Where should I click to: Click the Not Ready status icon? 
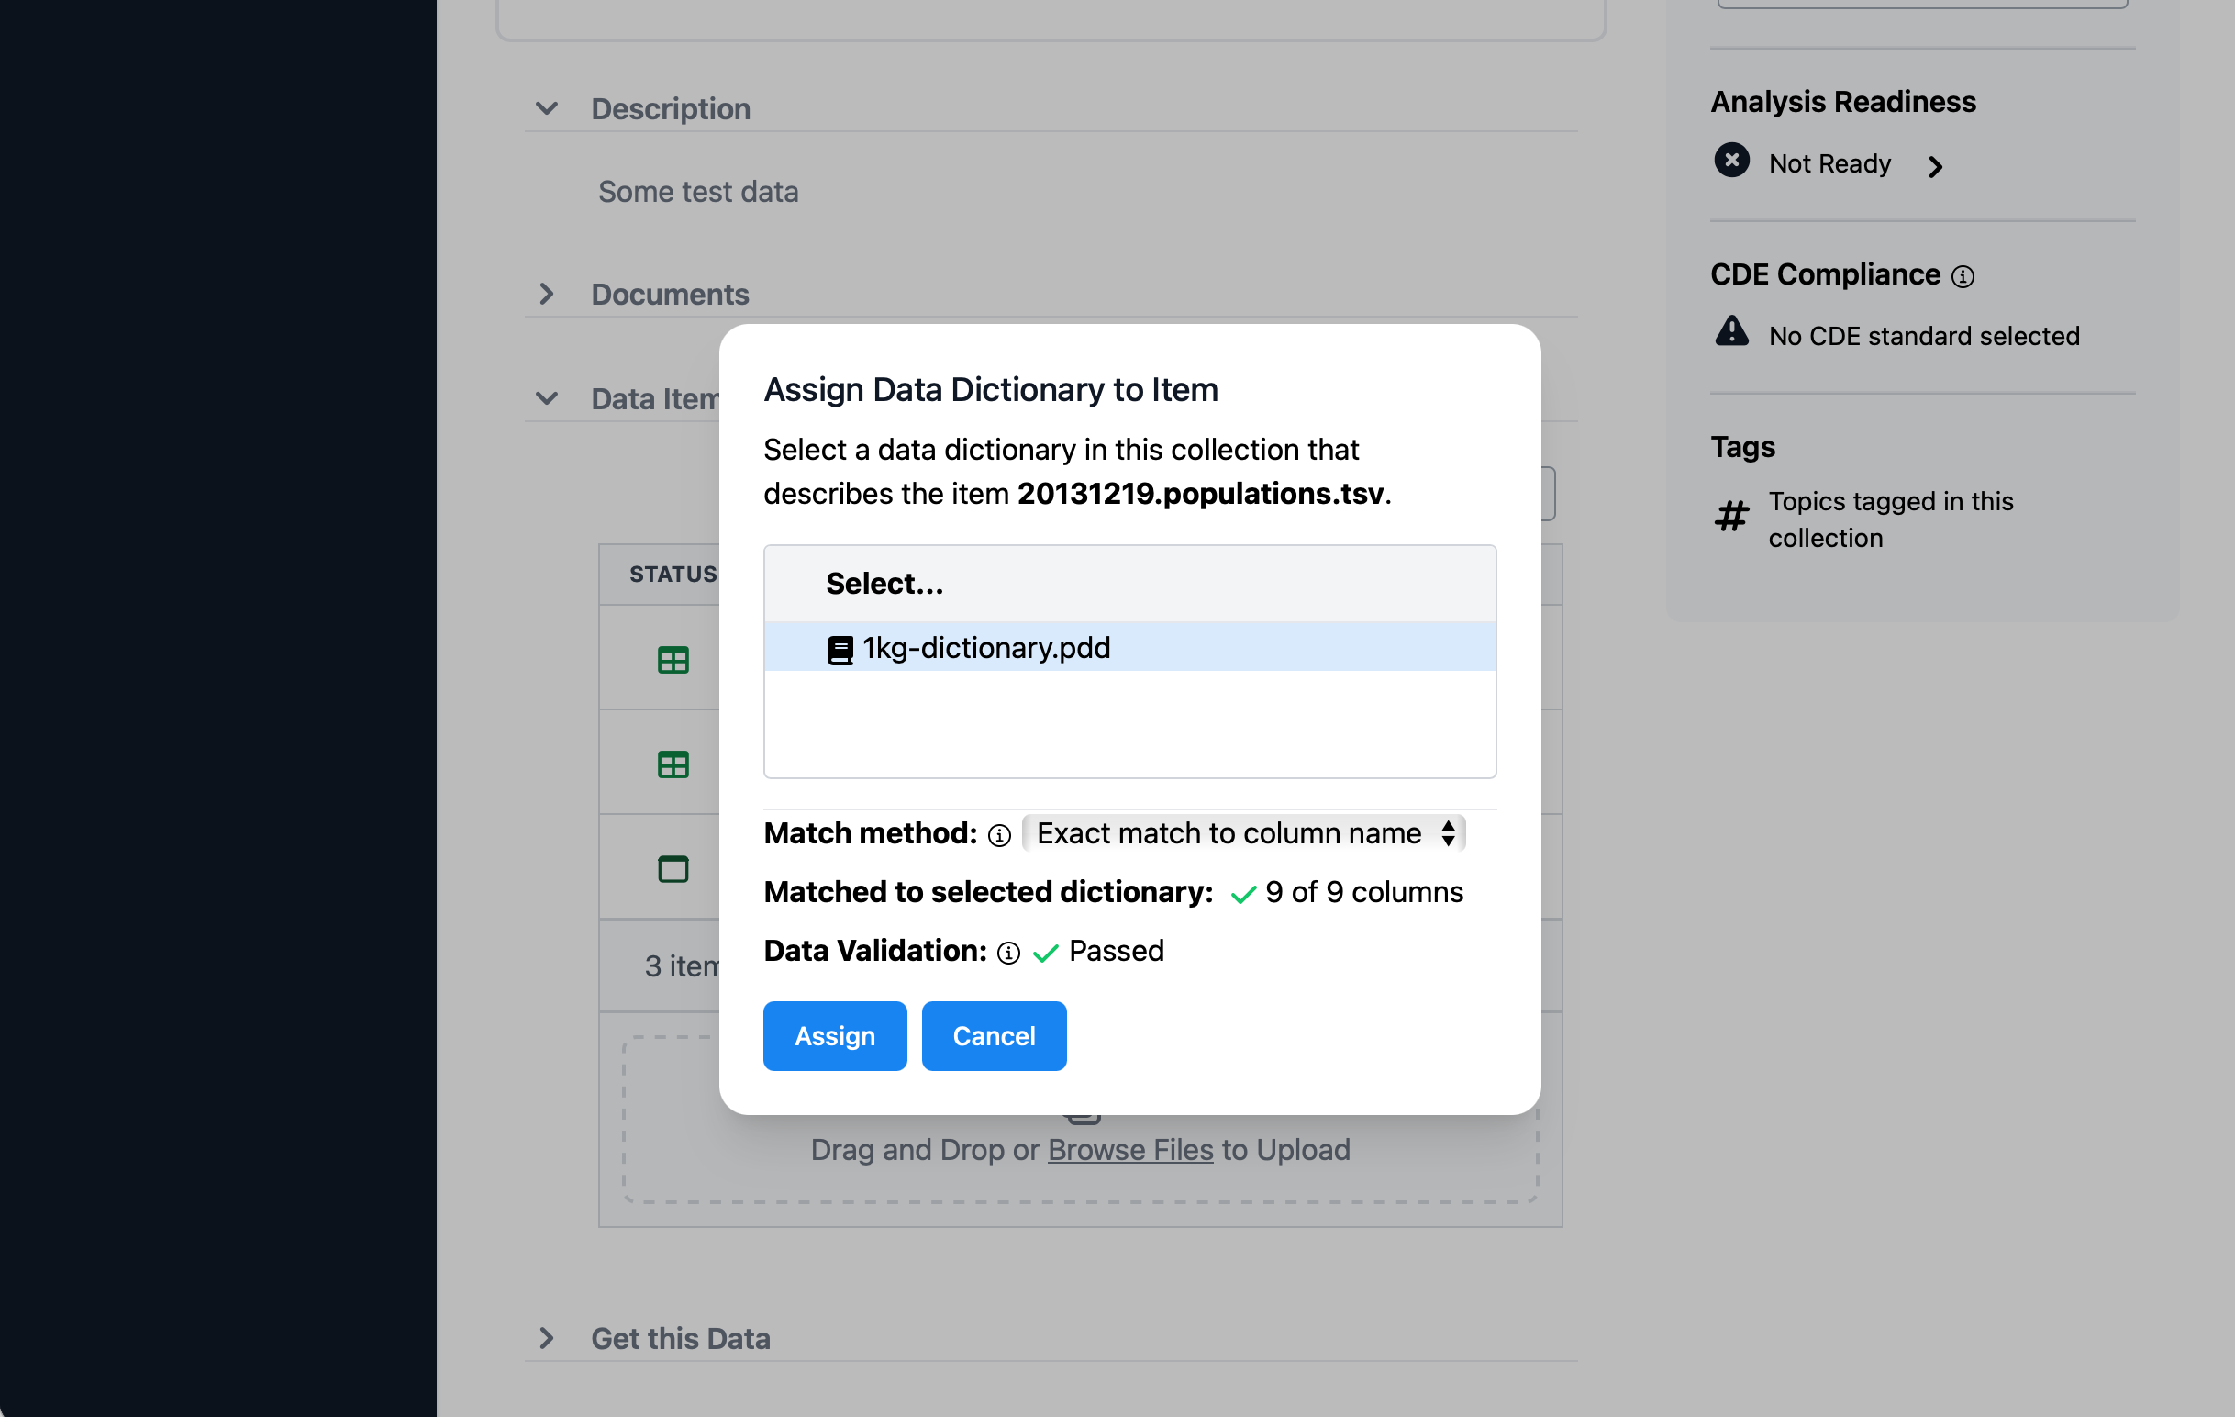[1731, 161]
